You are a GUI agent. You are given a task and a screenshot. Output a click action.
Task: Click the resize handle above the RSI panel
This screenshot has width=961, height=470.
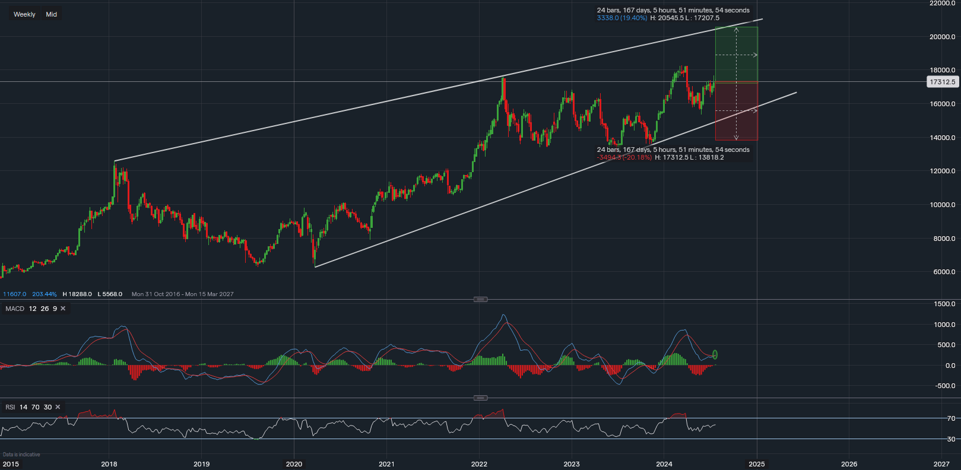tap(480, 398)
